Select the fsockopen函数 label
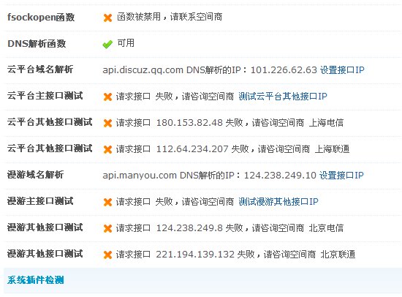Viewport: 402px width, 297px height. click(x=41, y=18)
